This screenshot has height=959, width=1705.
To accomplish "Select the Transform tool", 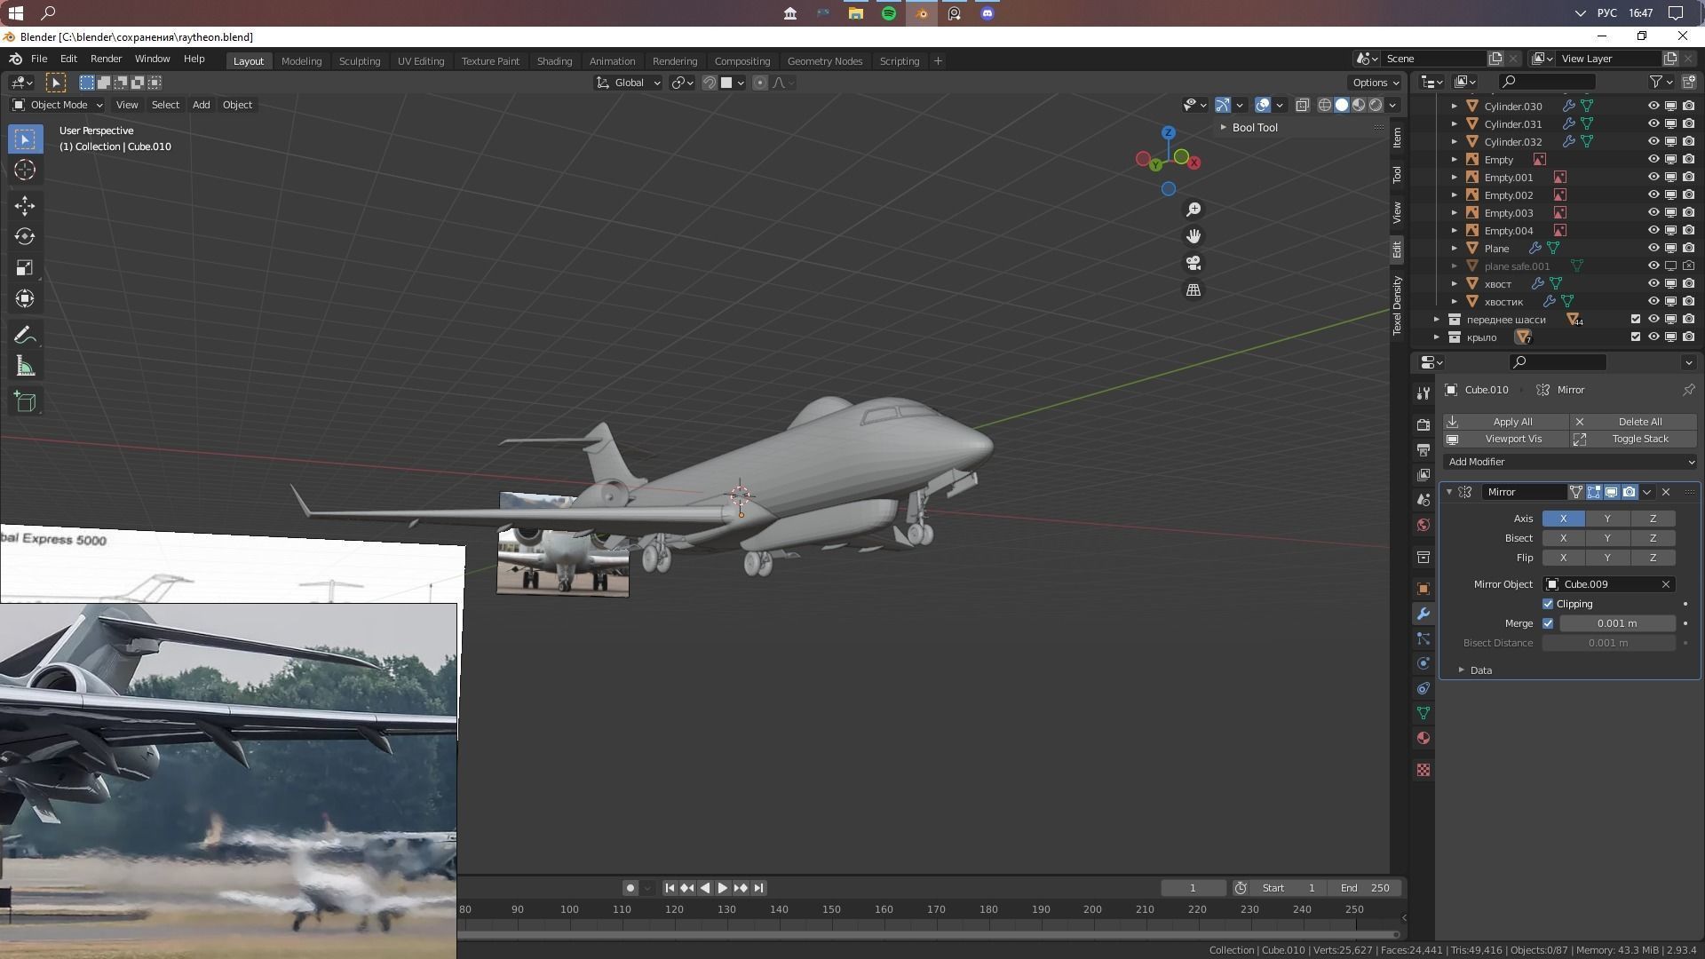I will (x=25, y=298).
